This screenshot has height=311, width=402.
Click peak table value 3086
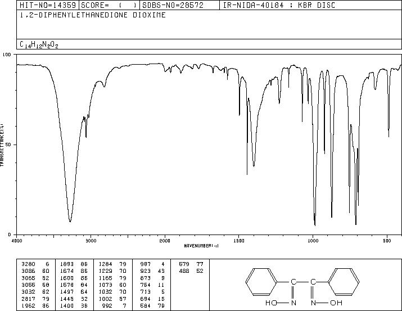pyautogui.click(x=28, y=271)
